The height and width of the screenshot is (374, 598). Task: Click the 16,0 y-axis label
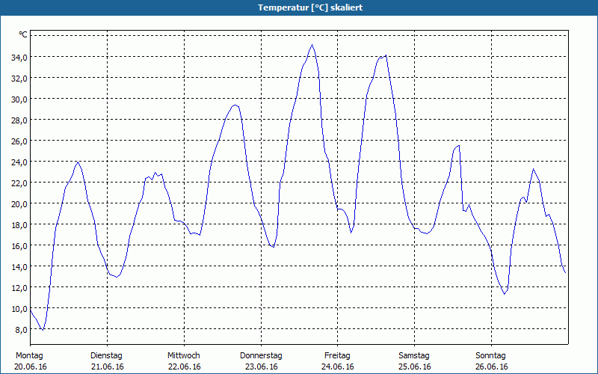pos(19,246)
